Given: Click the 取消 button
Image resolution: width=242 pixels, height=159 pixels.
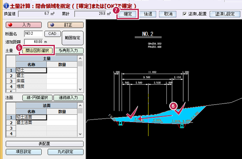Looking at the screenshot, I should point(168,14).
